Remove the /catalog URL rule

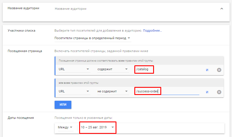[x=219, y=70]
